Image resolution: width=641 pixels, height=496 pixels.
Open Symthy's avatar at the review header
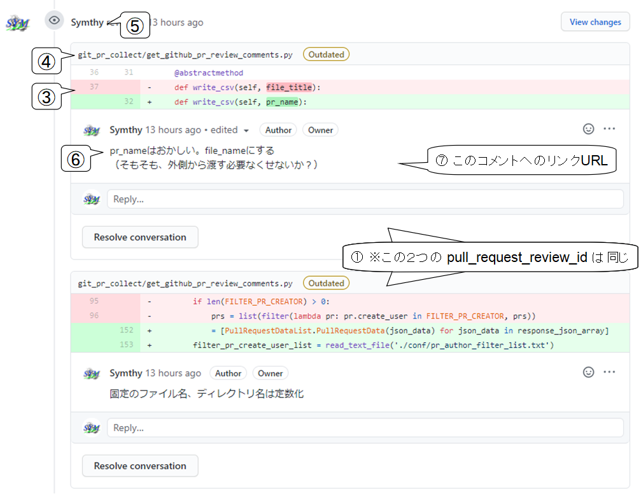pos(18,23)
